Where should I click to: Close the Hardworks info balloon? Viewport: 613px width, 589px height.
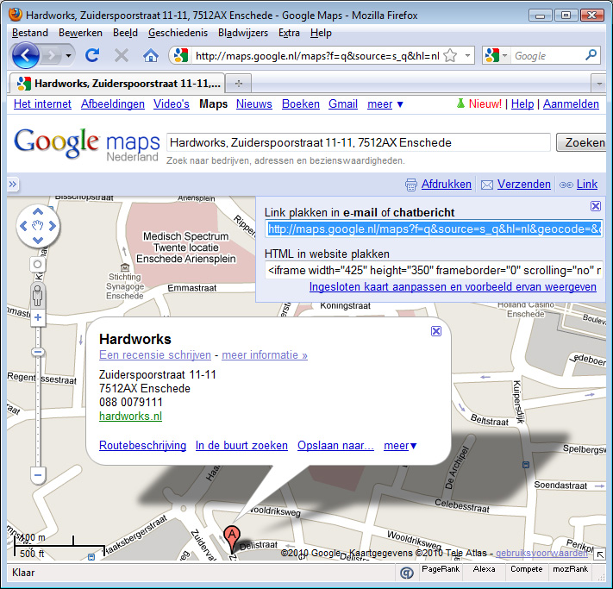tap(436, 331)
